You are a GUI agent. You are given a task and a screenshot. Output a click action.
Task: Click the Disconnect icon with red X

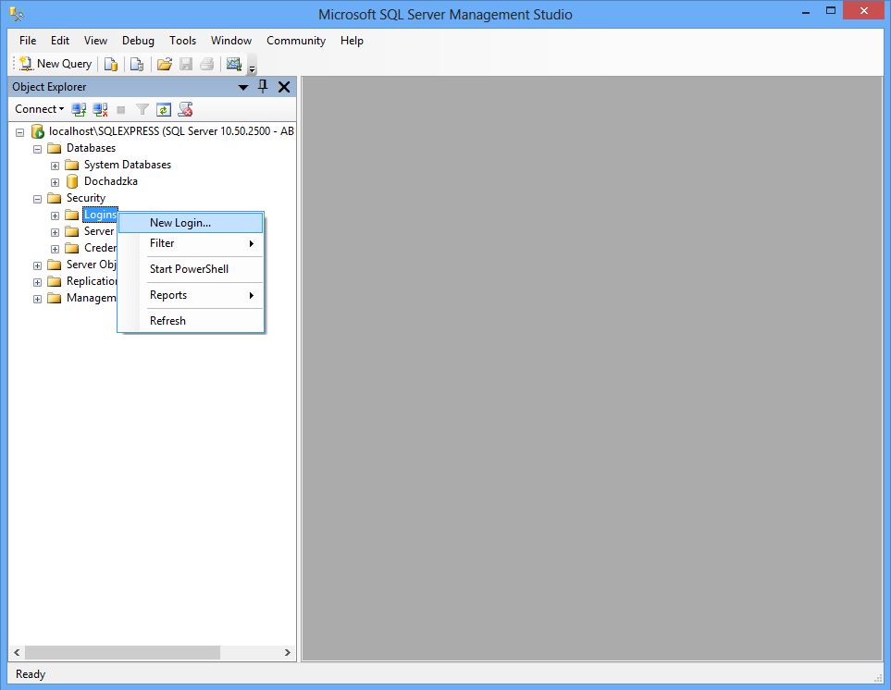(101, 109)
